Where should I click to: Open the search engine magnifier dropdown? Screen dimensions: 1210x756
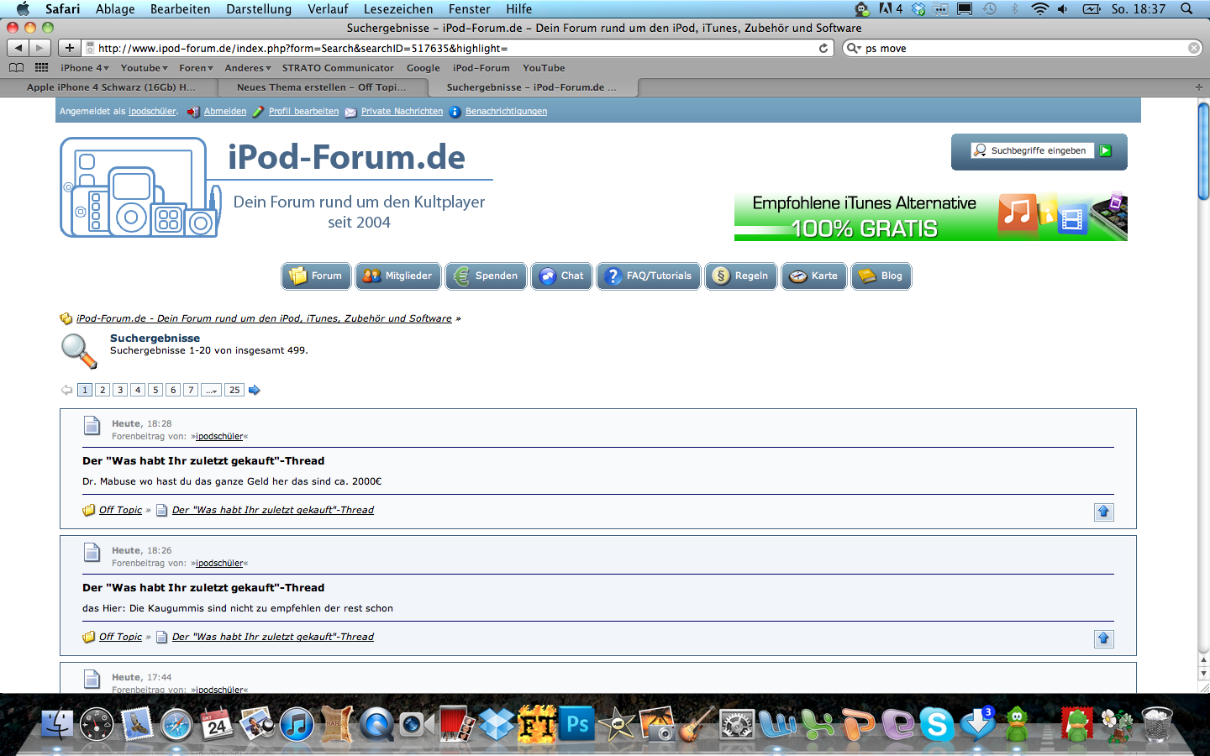point(854,48)
